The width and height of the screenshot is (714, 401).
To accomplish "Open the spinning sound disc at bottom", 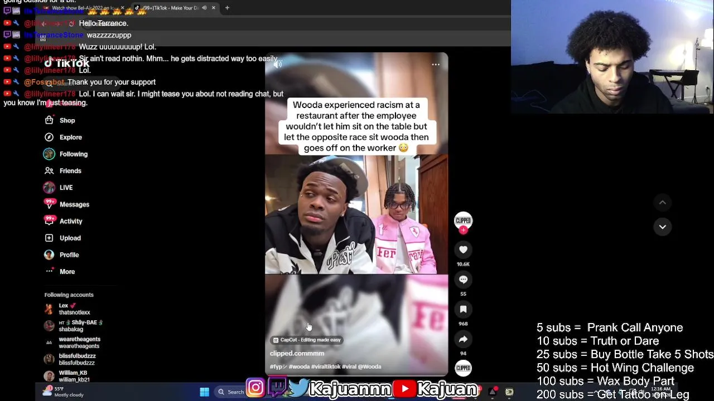I will pos(463,368).
